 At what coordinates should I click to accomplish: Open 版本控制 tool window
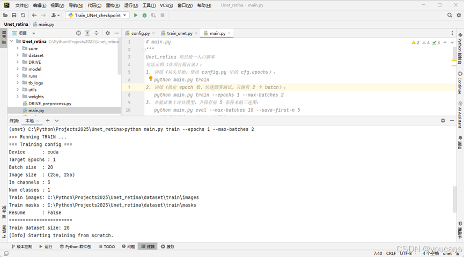tap(21, 246)
